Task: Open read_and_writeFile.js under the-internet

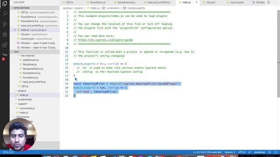Action: click(34, 82)
